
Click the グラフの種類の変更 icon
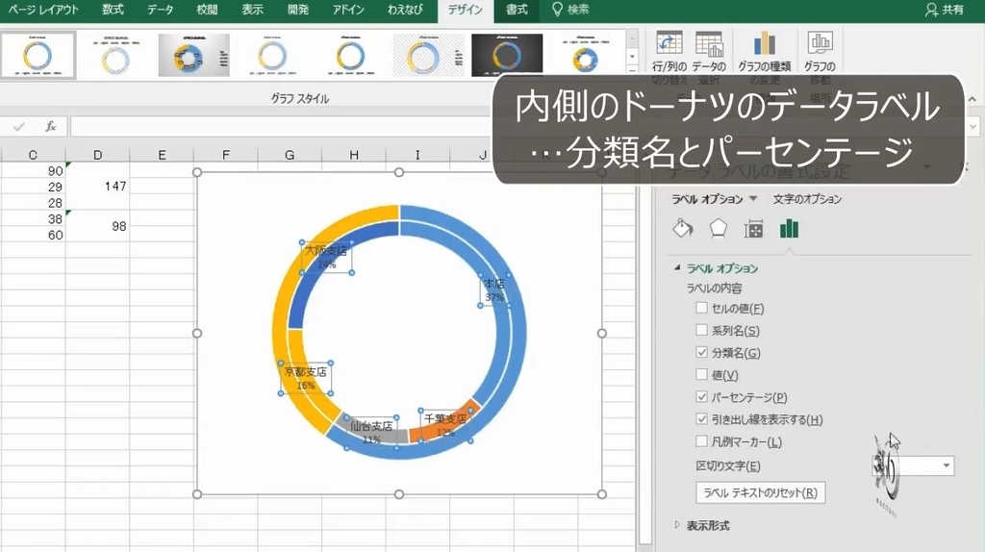click(x=764, y=44)
